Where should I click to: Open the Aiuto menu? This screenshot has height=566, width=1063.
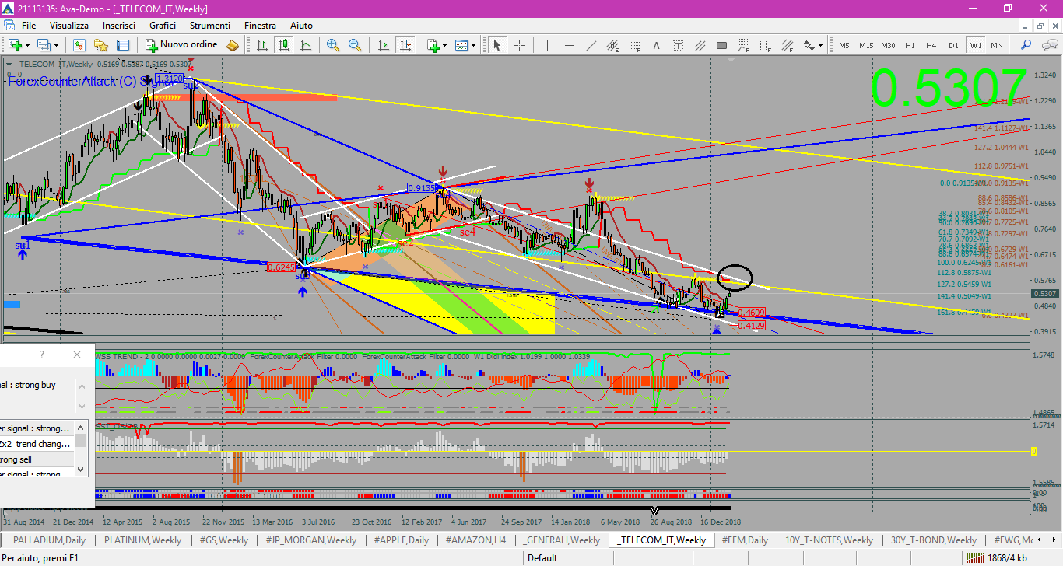pyautogui.click(x=301, y=26)
